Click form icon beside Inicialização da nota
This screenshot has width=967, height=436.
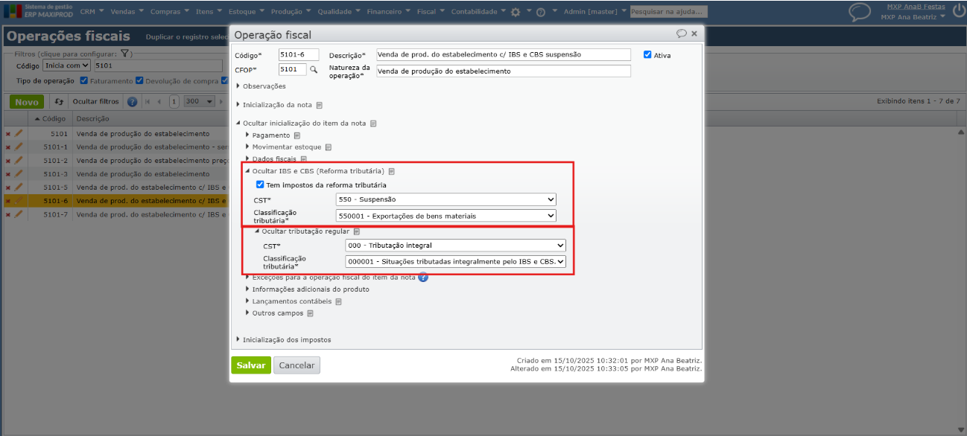[319, 105]
